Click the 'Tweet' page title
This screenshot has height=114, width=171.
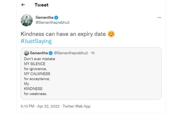41,5
